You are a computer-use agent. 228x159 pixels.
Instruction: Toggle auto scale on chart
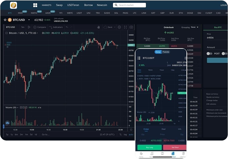[131, 135]
